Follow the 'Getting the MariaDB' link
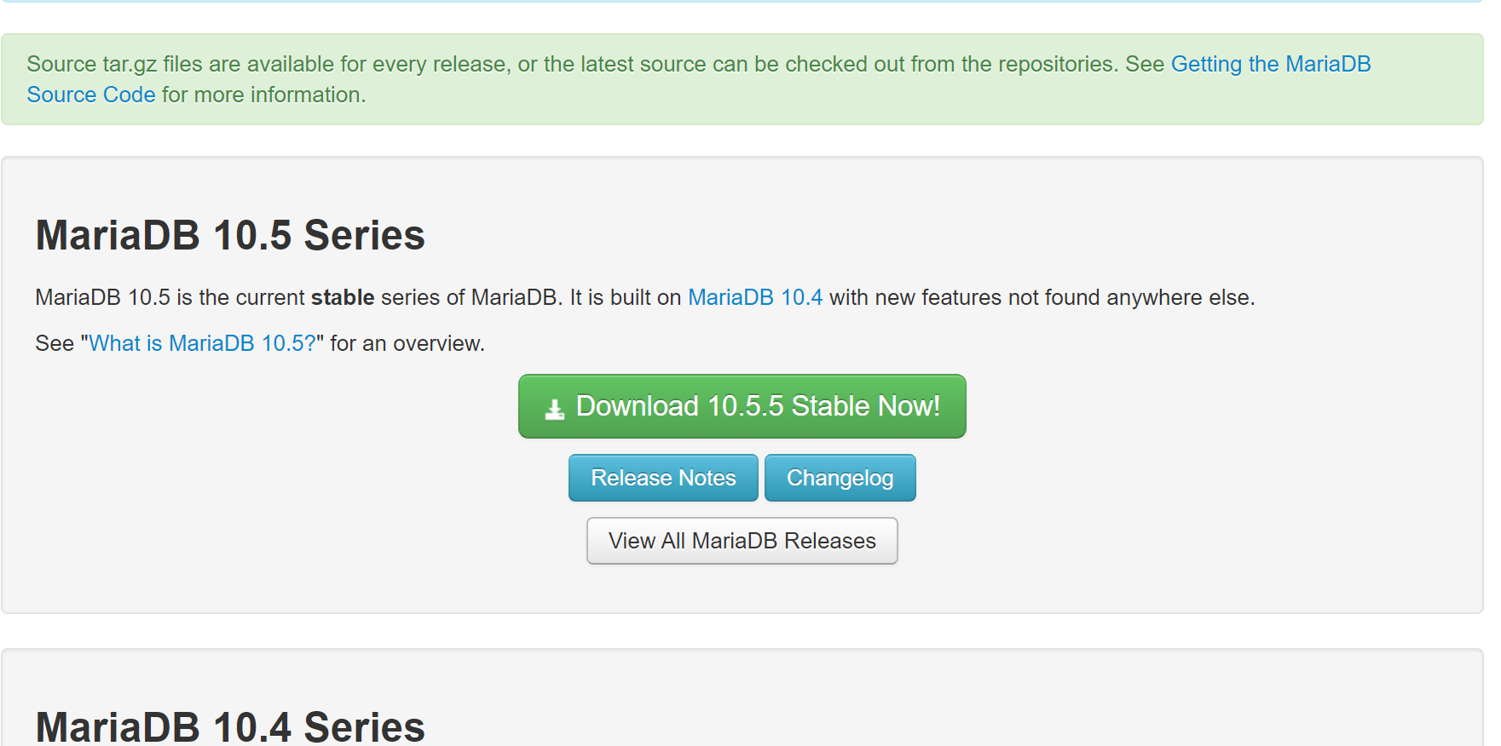 [1270, 64]
